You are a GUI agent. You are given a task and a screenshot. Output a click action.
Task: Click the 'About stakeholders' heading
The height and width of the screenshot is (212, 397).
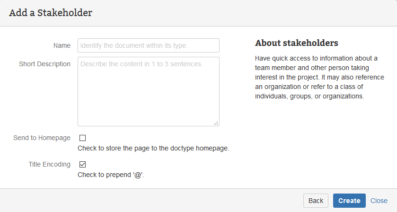point(297,43)
